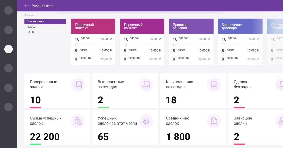Click the topmost circle in the left sidebar
The height and width of the screenshot is (148, 283).
tap(8, 10)
